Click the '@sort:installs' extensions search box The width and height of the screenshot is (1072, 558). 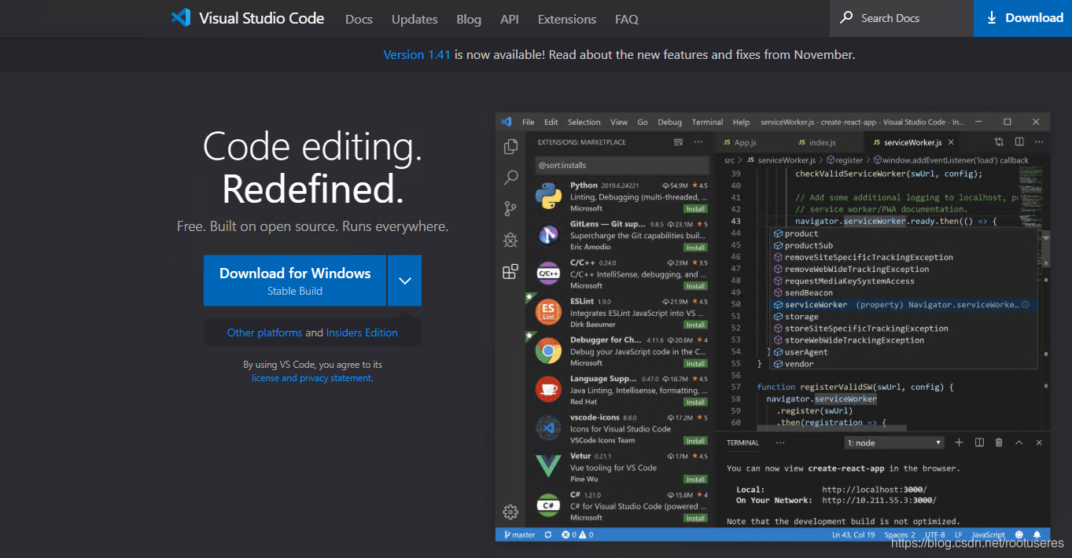622,165
